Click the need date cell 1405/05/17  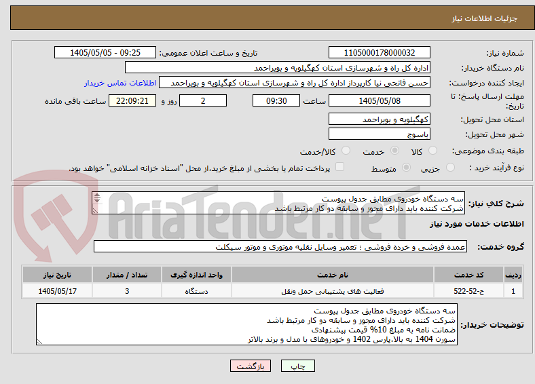pyautogui.click(x=57, y=291)
